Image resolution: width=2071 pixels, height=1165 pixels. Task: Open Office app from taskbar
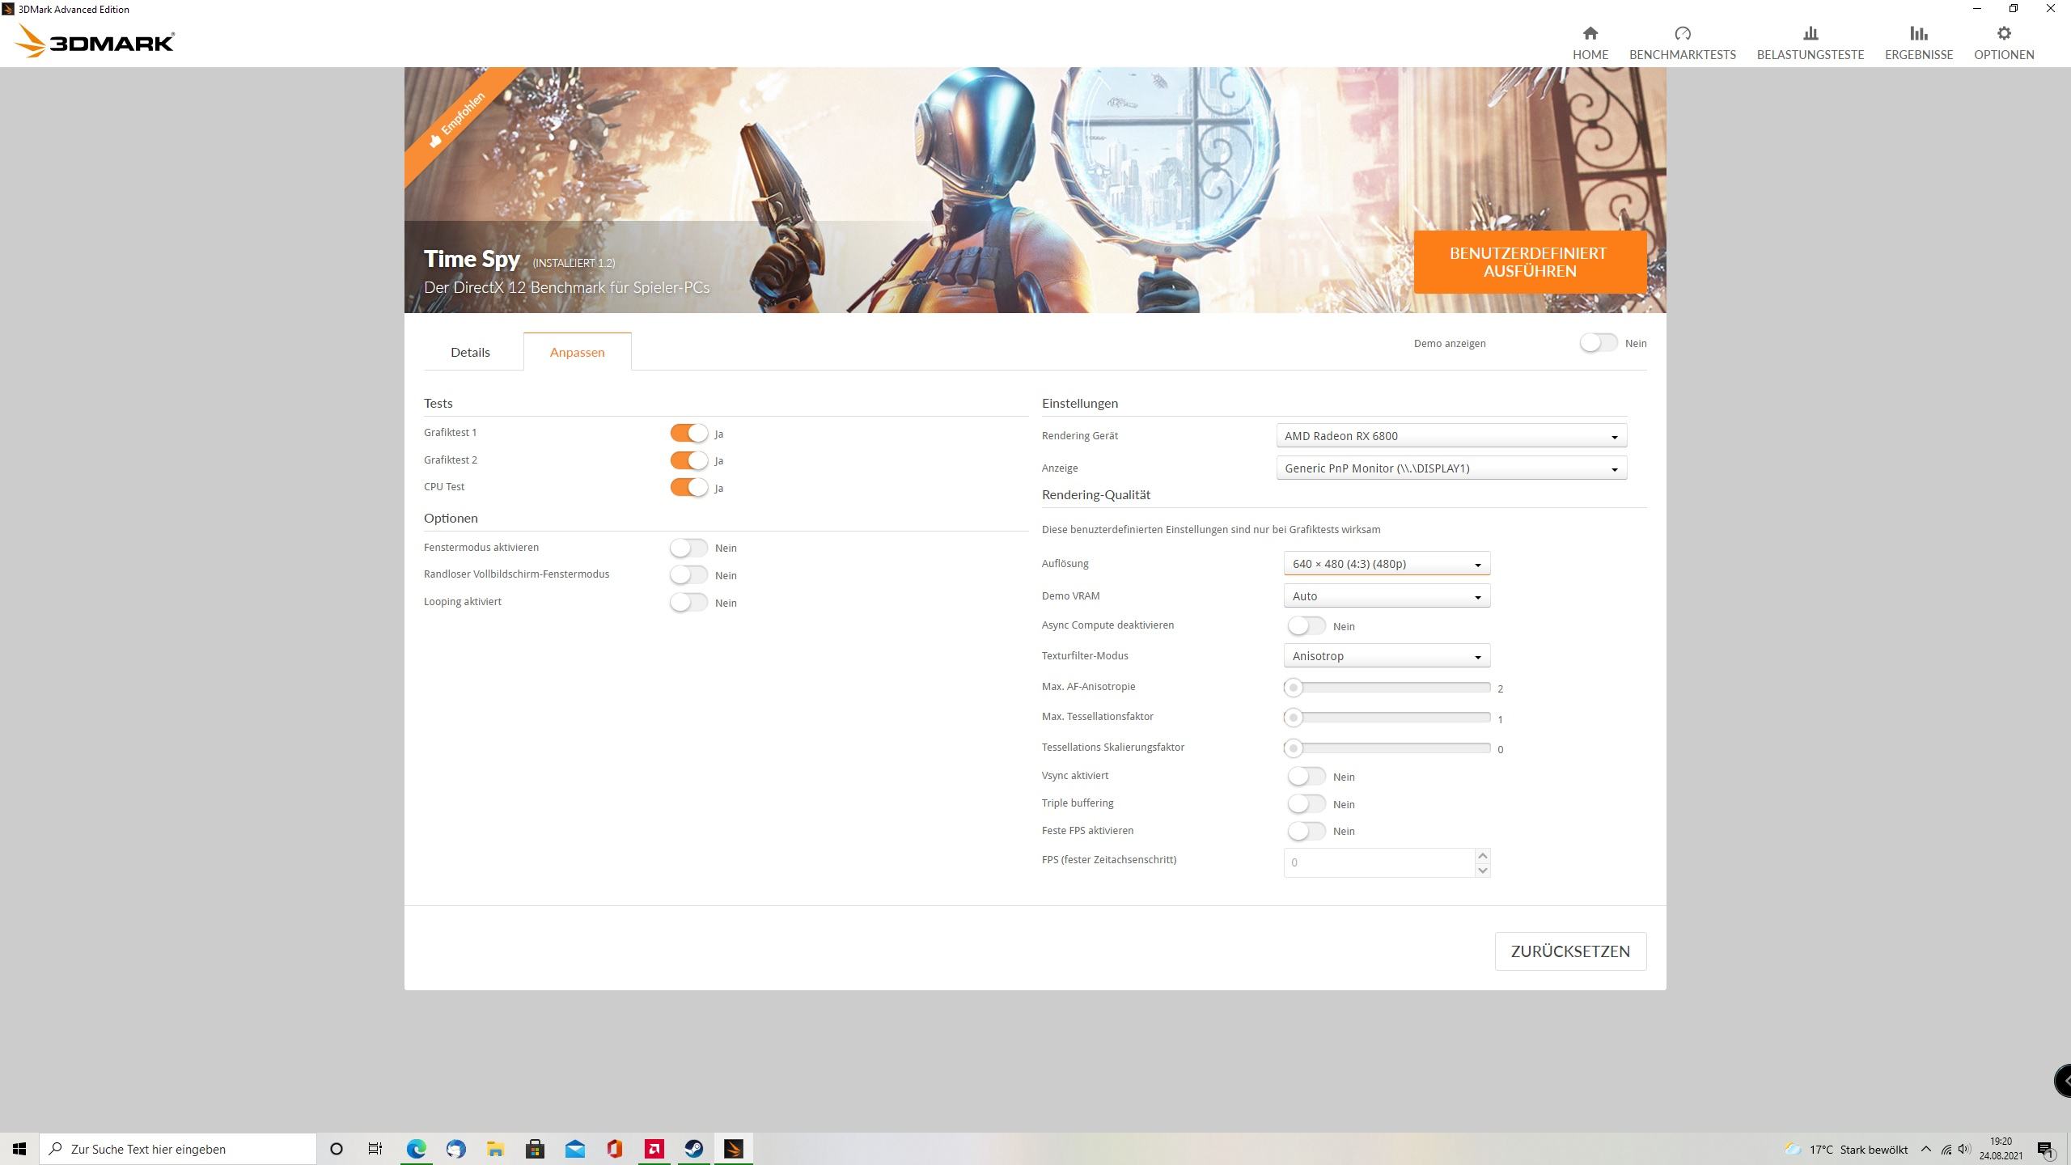click(614, 1149)
